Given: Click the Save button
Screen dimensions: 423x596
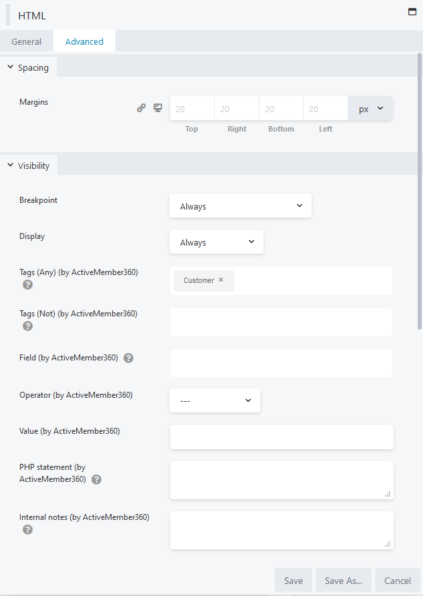Looking at the screenshot, I should (x=293, y=580).
